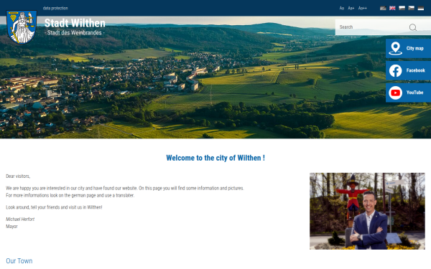
Task: Switch language using the British flag
Action: pyautogui.click(x=392, y=8)
